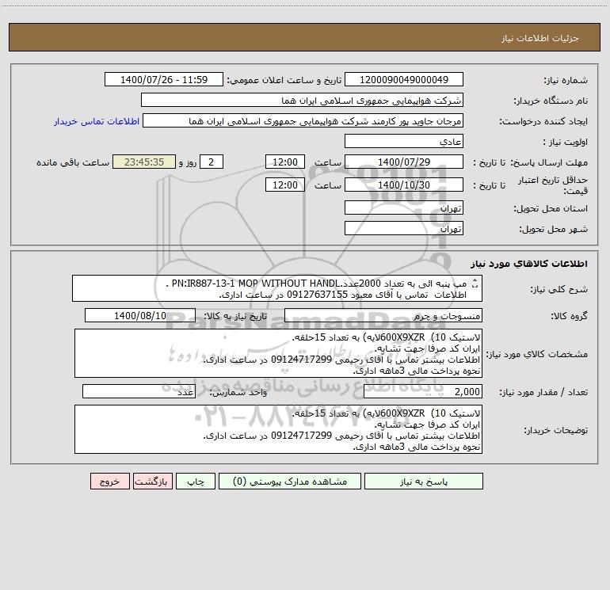610x590 pixels.
Task: Click the خروج exit button
Action: click(x=109, y=482)
